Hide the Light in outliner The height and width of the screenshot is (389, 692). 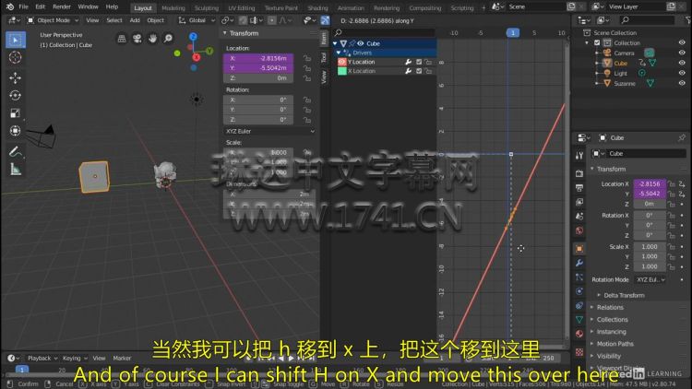point(682,73)
